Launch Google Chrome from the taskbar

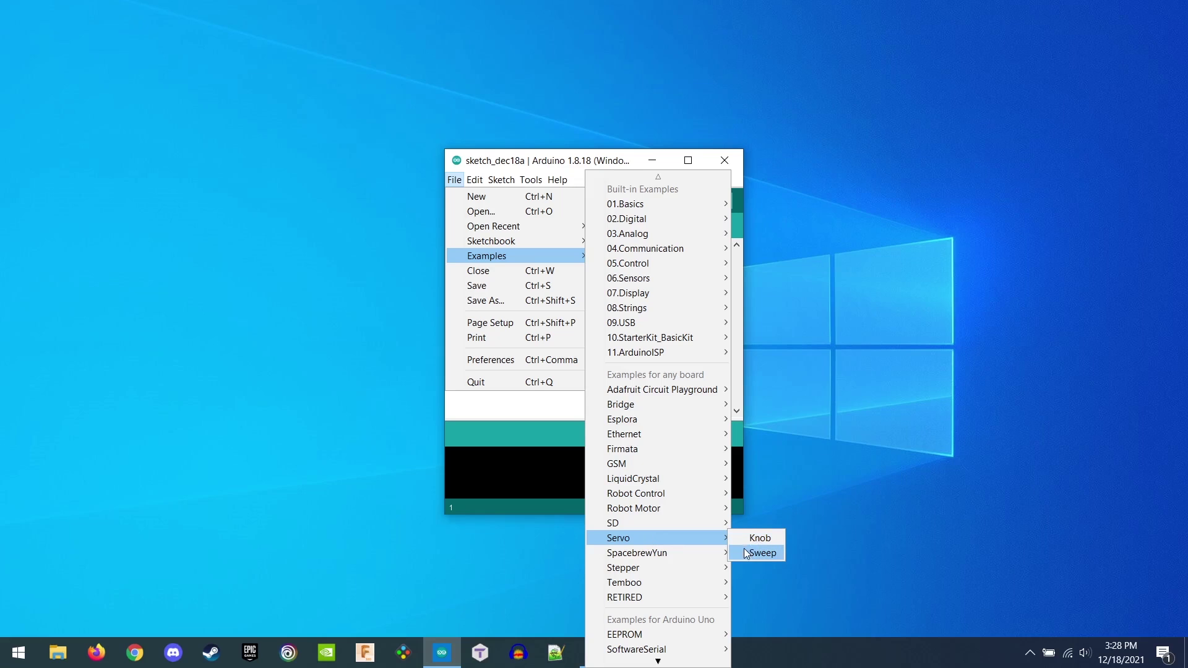point(134,653)
